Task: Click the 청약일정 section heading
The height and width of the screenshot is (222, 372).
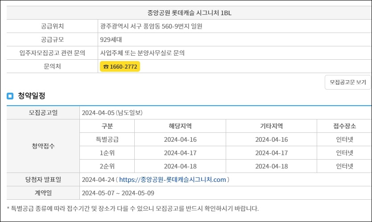Action: click(x=32, y=96)
